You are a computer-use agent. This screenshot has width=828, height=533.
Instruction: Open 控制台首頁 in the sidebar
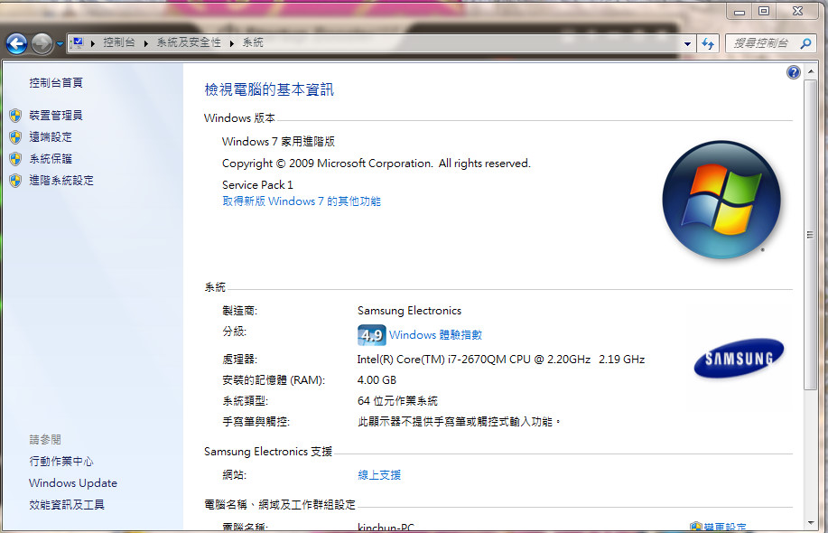pos(56,83)
